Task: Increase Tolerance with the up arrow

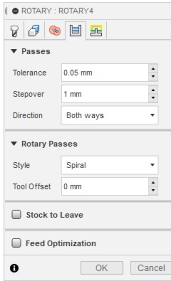Action: tap(153, 69)
